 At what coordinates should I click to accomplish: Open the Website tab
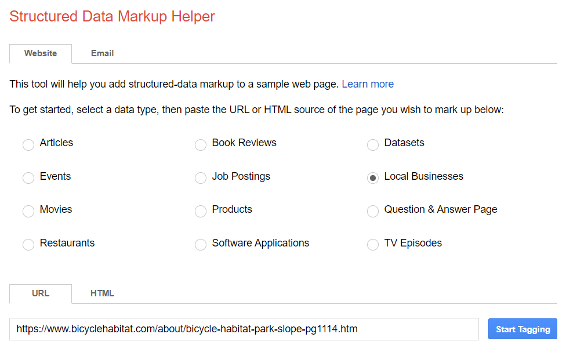41,53
